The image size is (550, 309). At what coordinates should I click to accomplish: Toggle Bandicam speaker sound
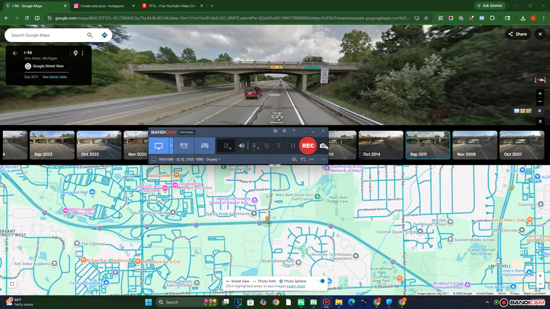pos(241,146)
